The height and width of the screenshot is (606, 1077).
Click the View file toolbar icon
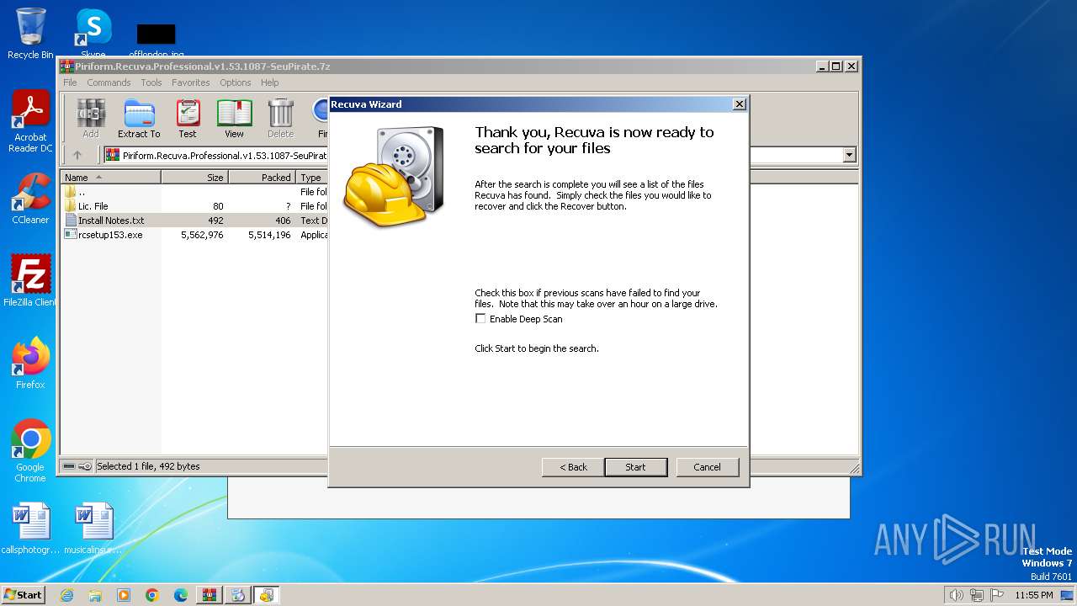234,118
